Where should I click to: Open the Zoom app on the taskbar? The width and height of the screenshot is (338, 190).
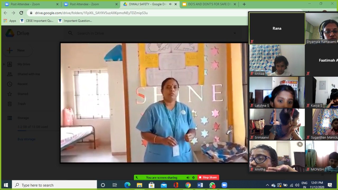224,185
